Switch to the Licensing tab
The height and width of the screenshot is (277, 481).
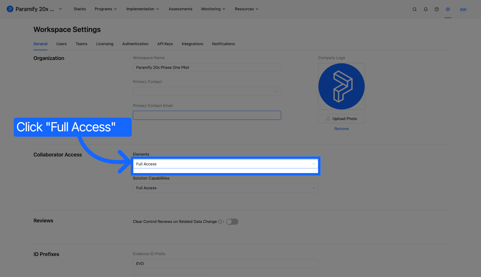[x=105, y=44]
